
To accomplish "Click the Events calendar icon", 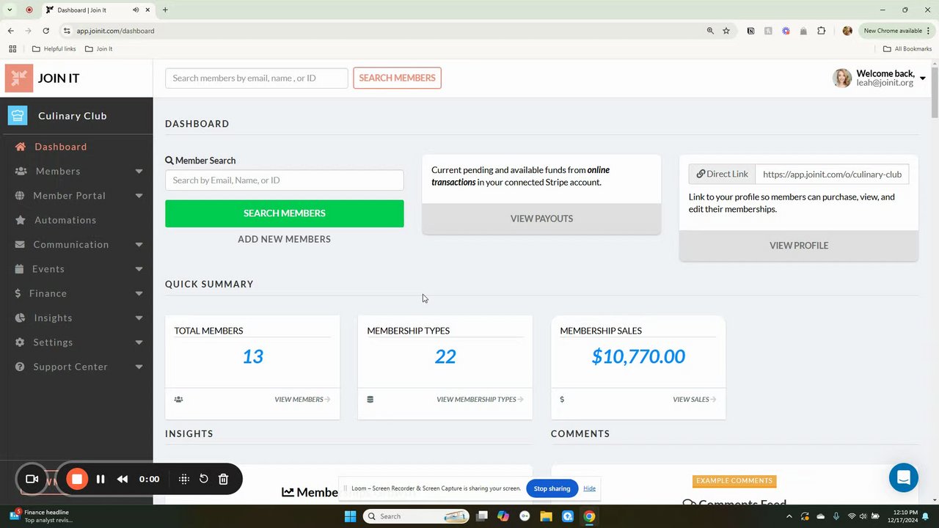I will [20, 269].
